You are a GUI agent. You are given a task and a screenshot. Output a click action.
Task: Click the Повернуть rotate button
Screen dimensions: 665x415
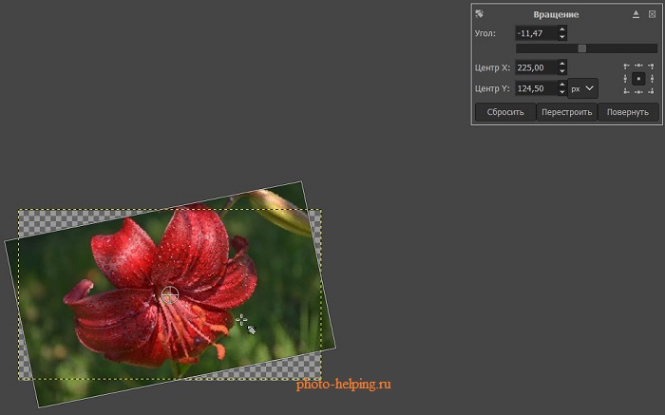[x=628, y=112]
